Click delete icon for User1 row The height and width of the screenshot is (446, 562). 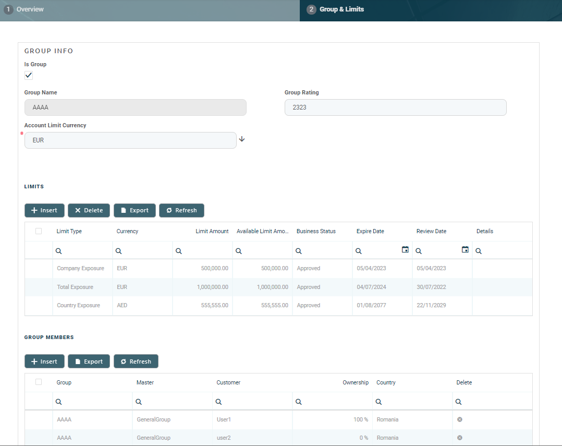pos(460,419)
